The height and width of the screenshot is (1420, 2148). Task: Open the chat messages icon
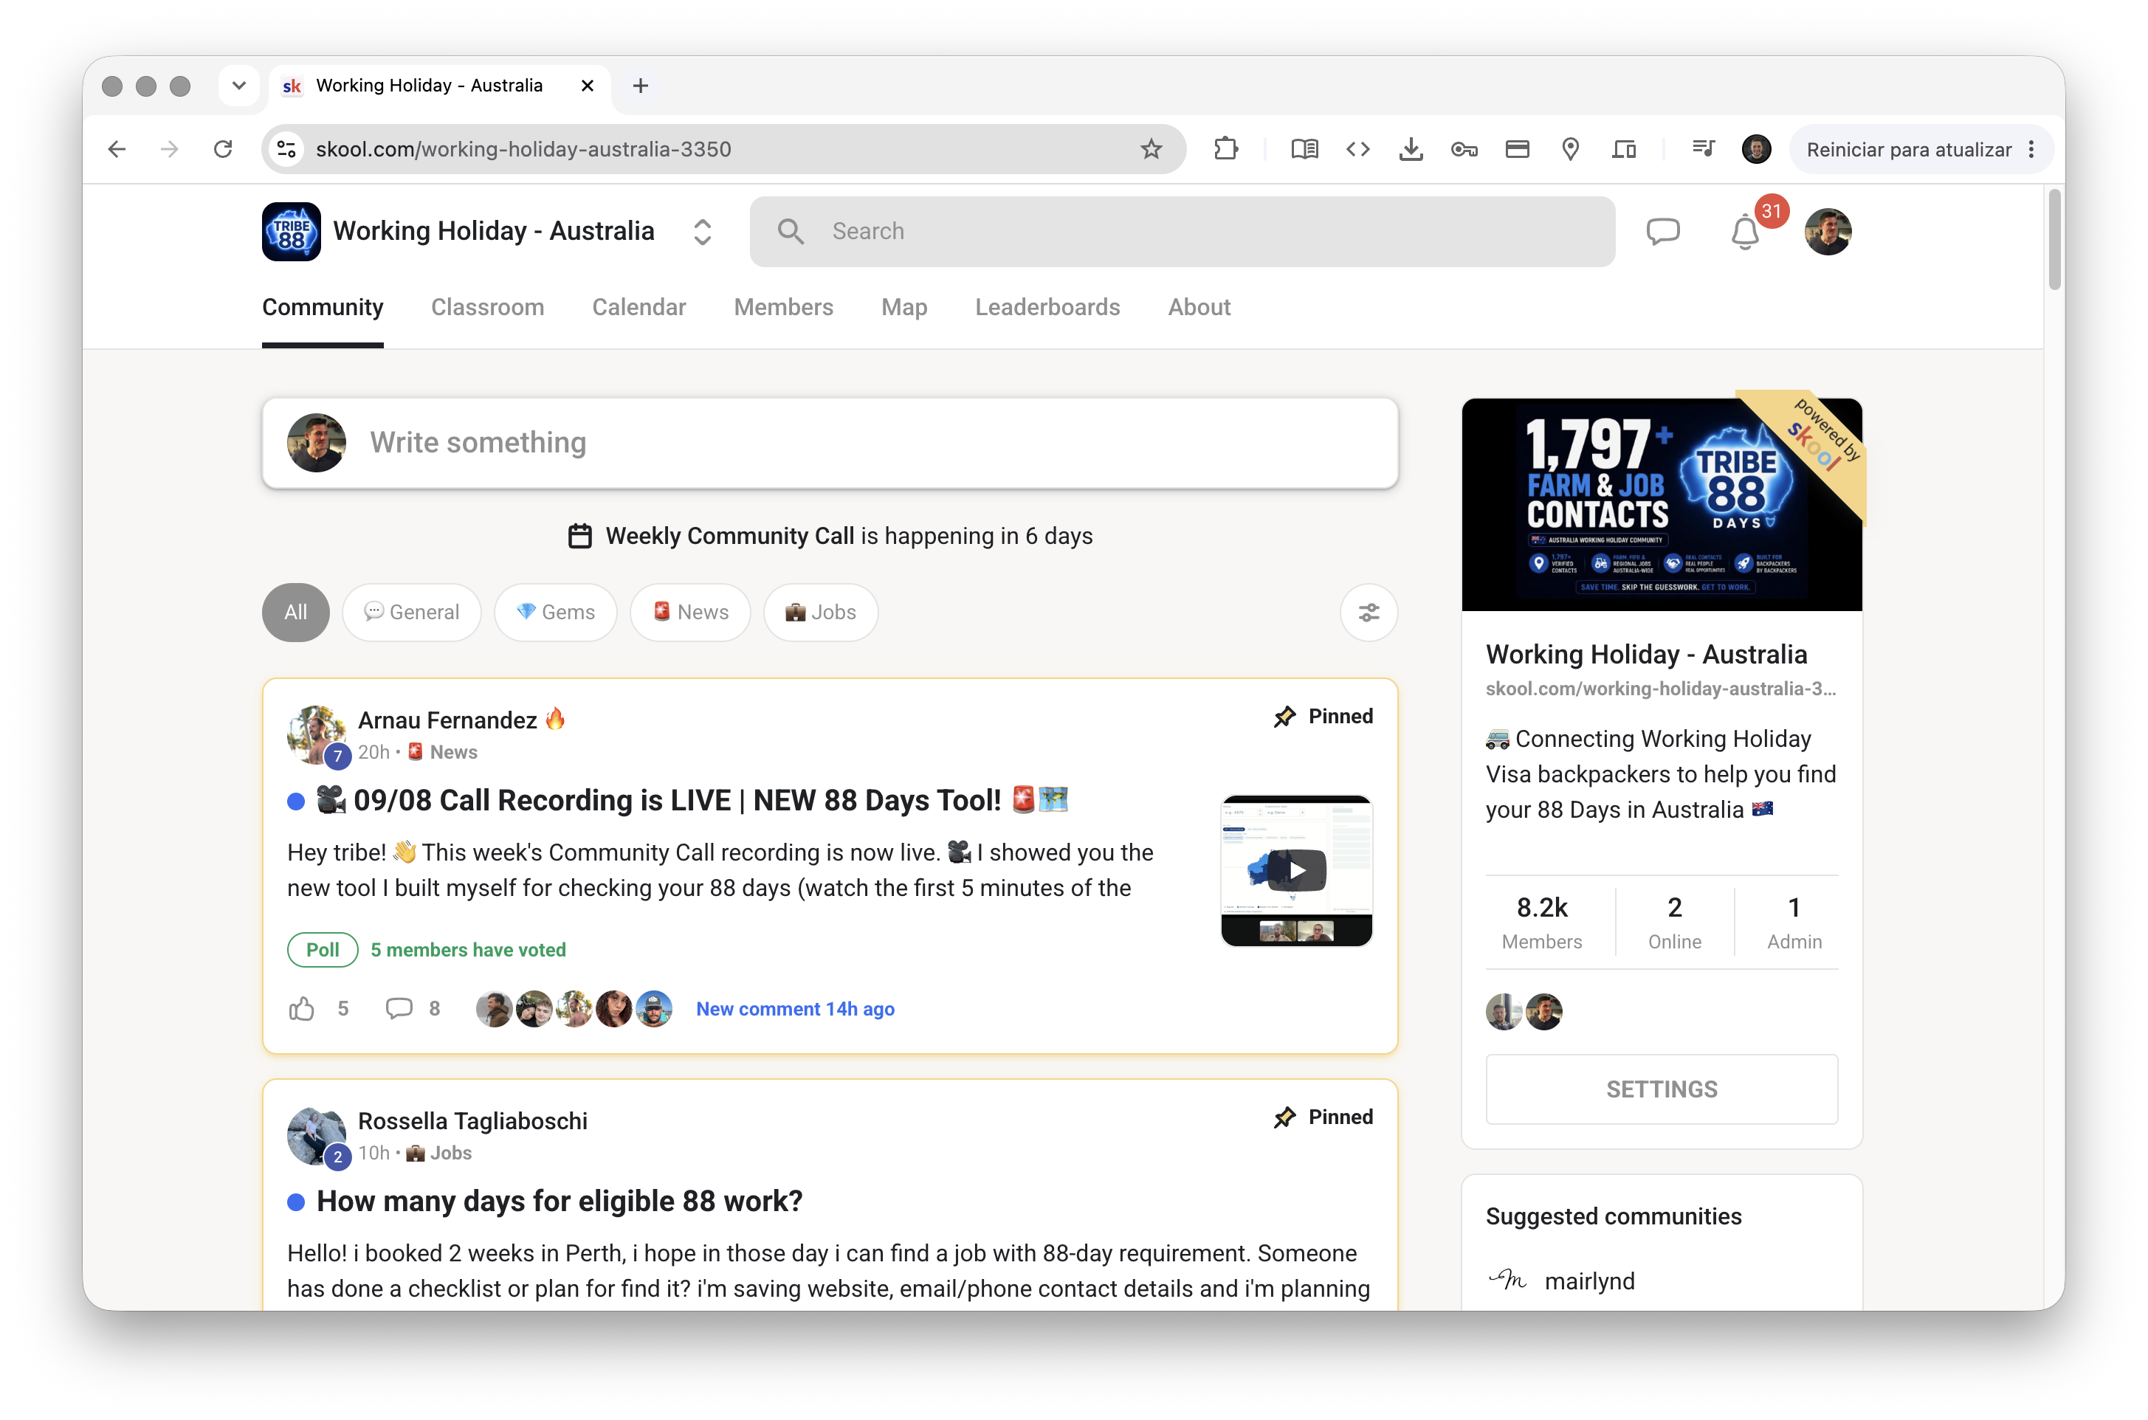[x=1662, y=232]
